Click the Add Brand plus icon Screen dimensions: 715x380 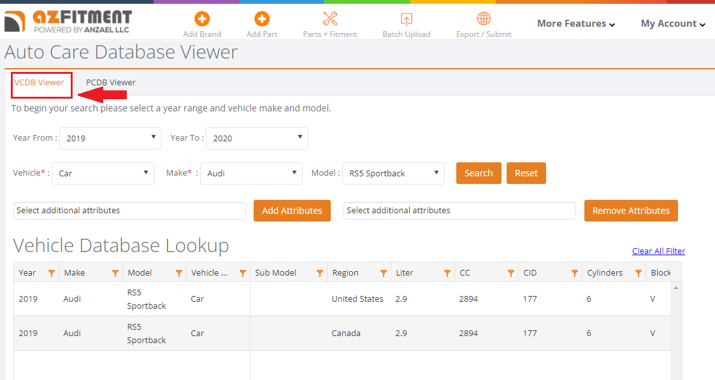tap(202, 19)
